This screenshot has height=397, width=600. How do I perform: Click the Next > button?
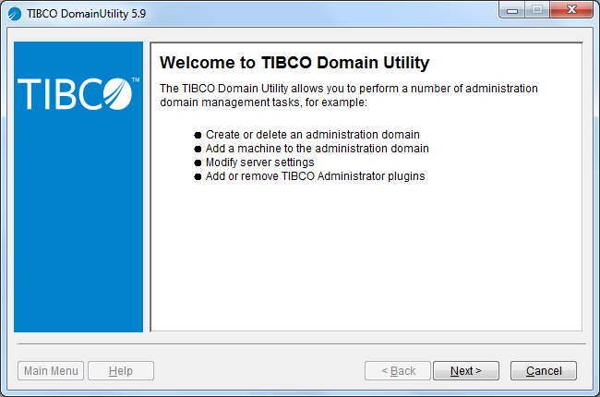click(465, 370)
